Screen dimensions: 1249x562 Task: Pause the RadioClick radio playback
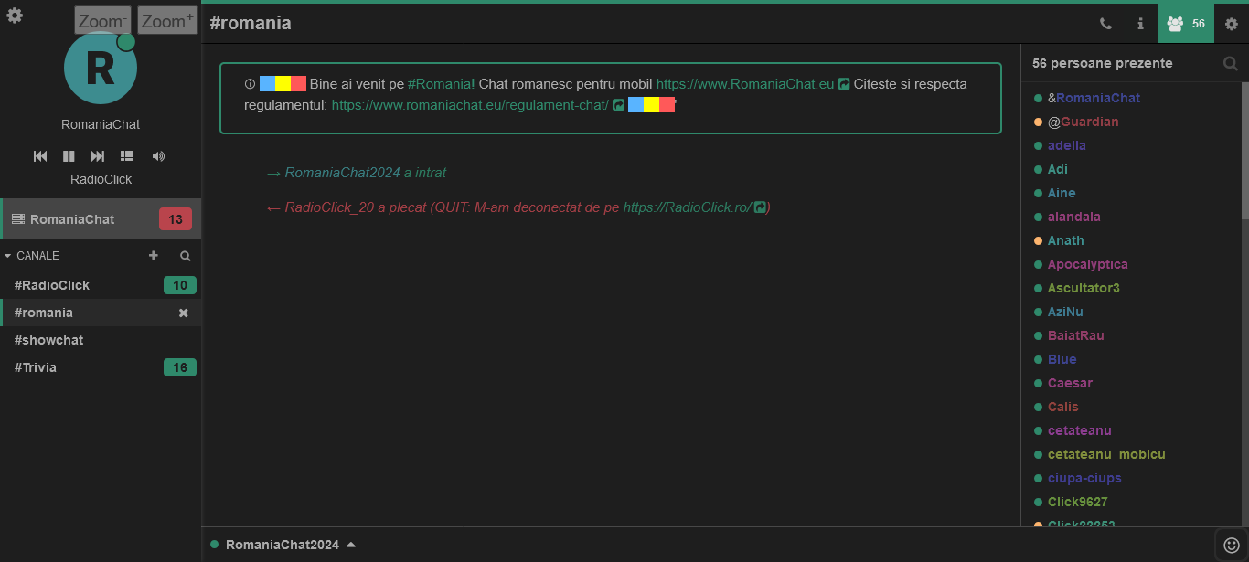pos(69,156)
